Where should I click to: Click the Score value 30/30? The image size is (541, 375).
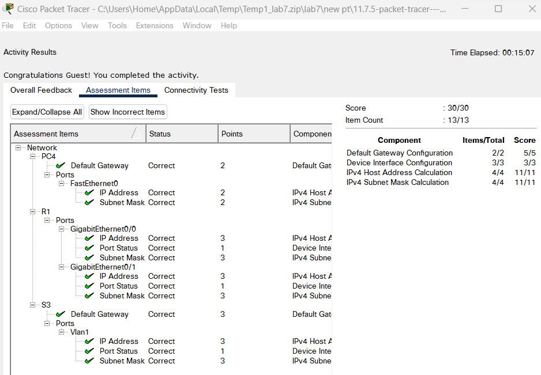[x=458, y=108]
